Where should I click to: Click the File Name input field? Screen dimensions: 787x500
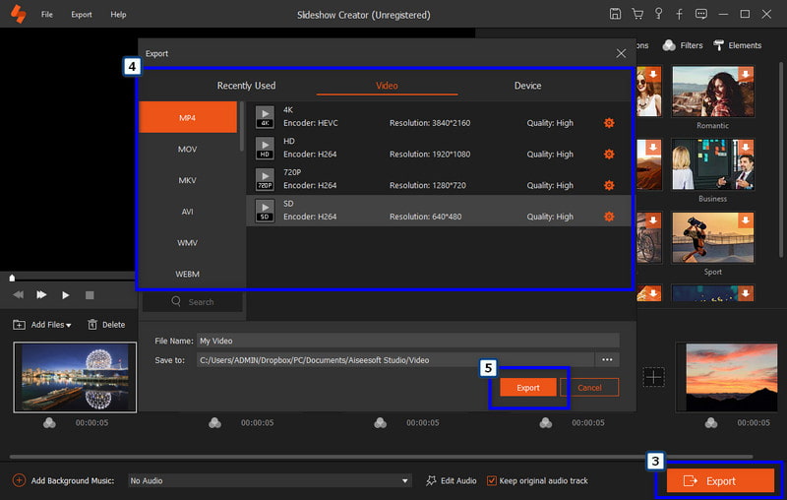click(x=407, y=341)
